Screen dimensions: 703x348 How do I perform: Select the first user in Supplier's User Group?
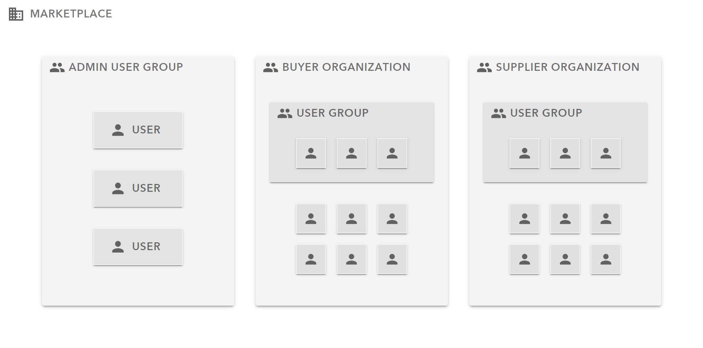[524, 153]
